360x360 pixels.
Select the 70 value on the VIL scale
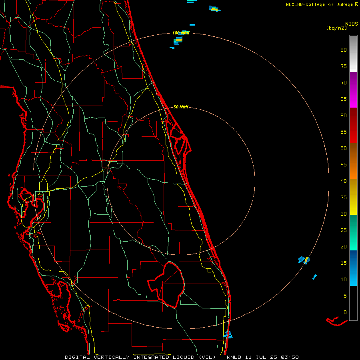344,83
